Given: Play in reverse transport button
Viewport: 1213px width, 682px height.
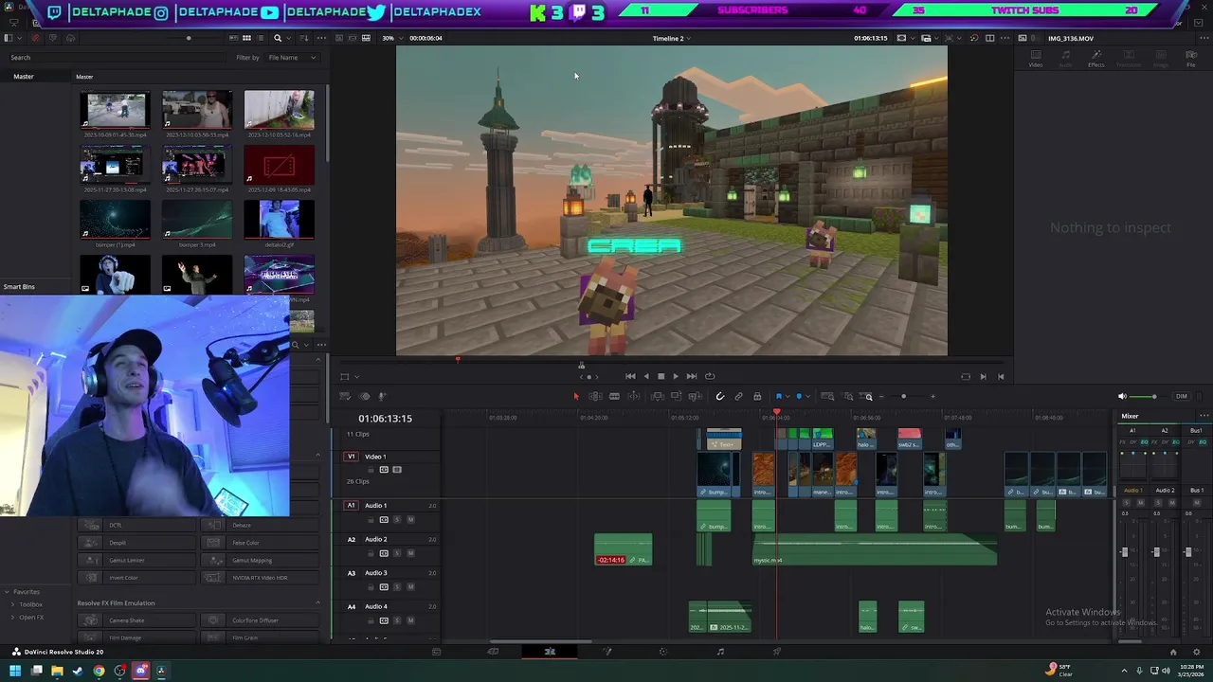Looking at the screenshot, I should [x=646, y=376].
